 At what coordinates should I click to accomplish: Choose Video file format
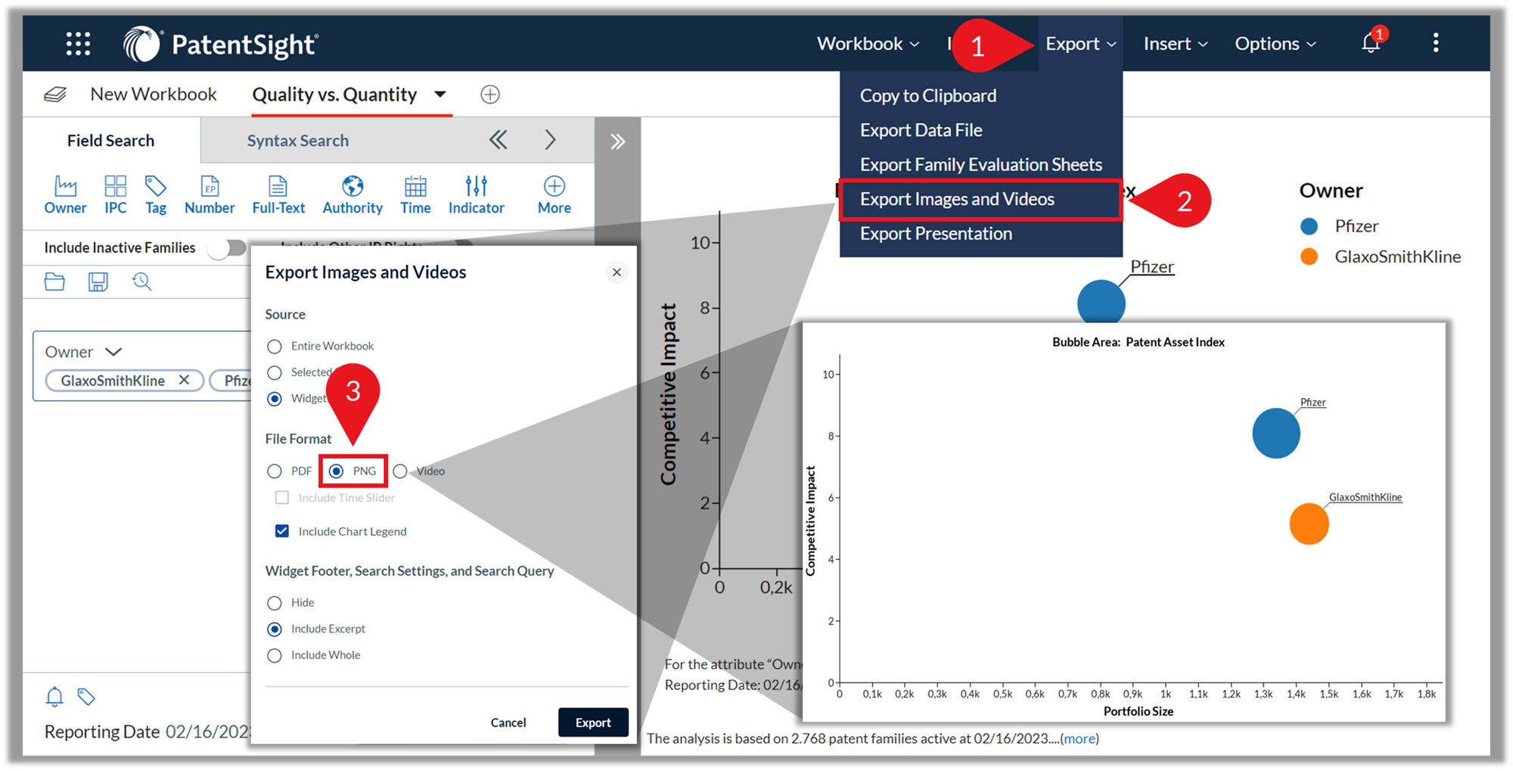click(400, 471)
